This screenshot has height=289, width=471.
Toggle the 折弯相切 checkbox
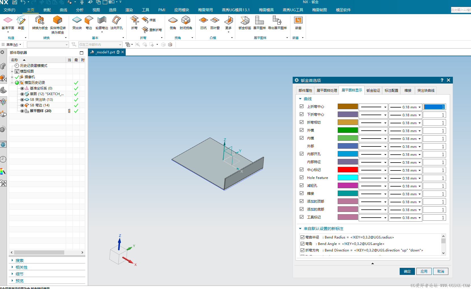coord(302,122)
